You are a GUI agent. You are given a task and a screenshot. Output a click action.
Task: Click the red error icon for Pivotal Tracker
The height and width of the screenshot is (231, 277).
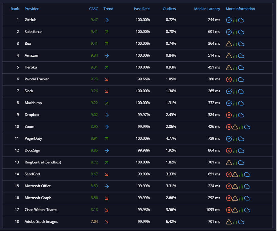point(229,80)
